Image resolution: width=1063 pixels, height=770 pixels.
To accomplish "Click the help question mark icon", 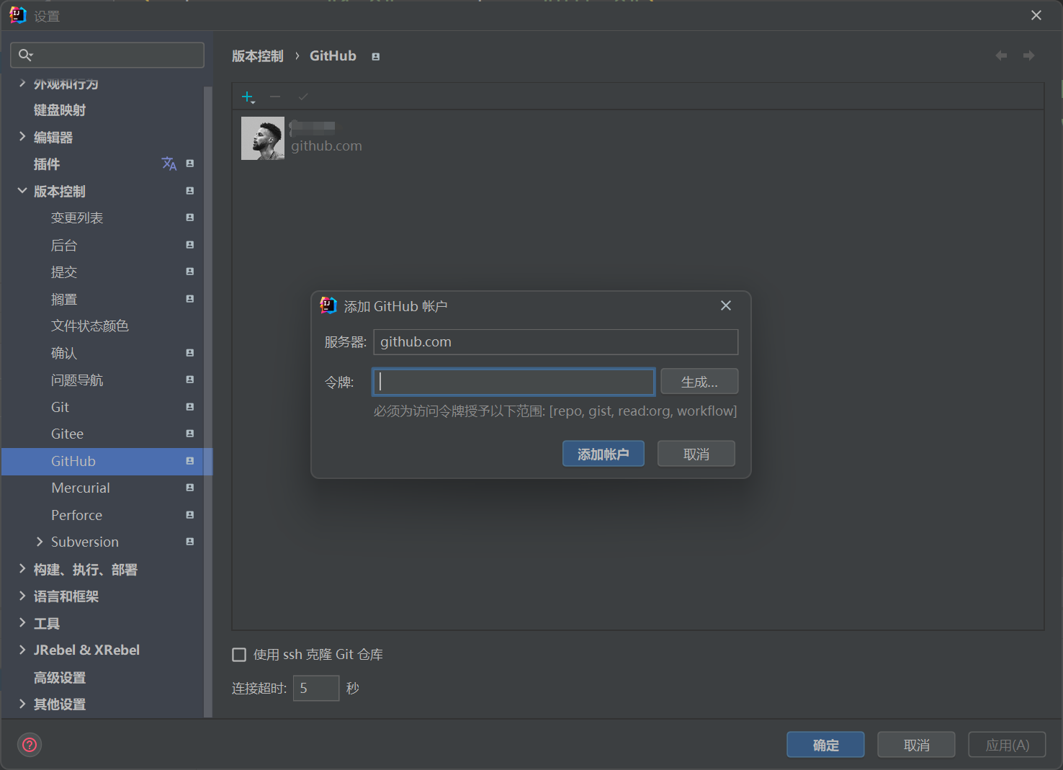I will point(30,744).
